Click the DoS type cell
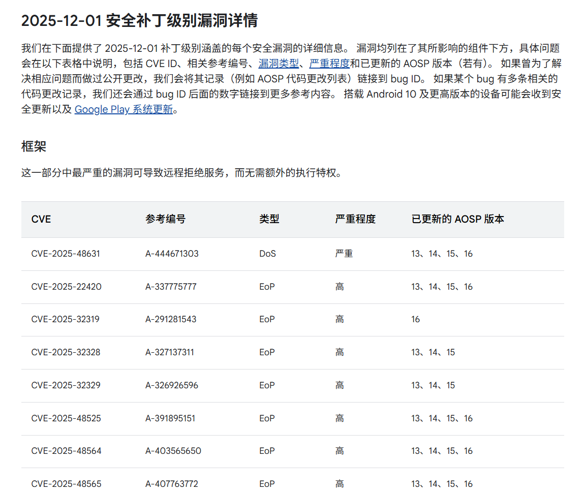Image resolution: width=584 pixels, height=493 pixels. coord(267,254)
